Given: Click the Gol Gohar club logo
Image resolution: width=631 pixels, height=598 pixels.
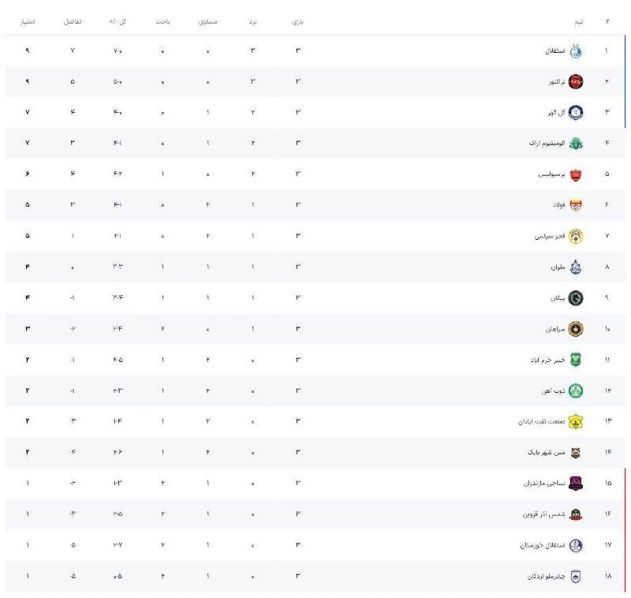Looking at the screenshot, I should tap(576, 112).
